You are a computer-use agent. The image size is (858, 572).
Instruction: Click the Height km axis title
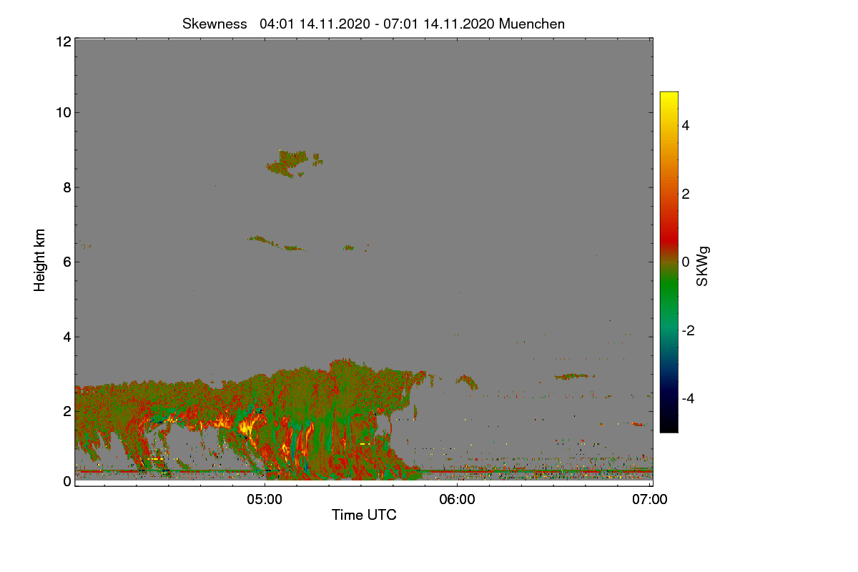[x=40, y=260]
